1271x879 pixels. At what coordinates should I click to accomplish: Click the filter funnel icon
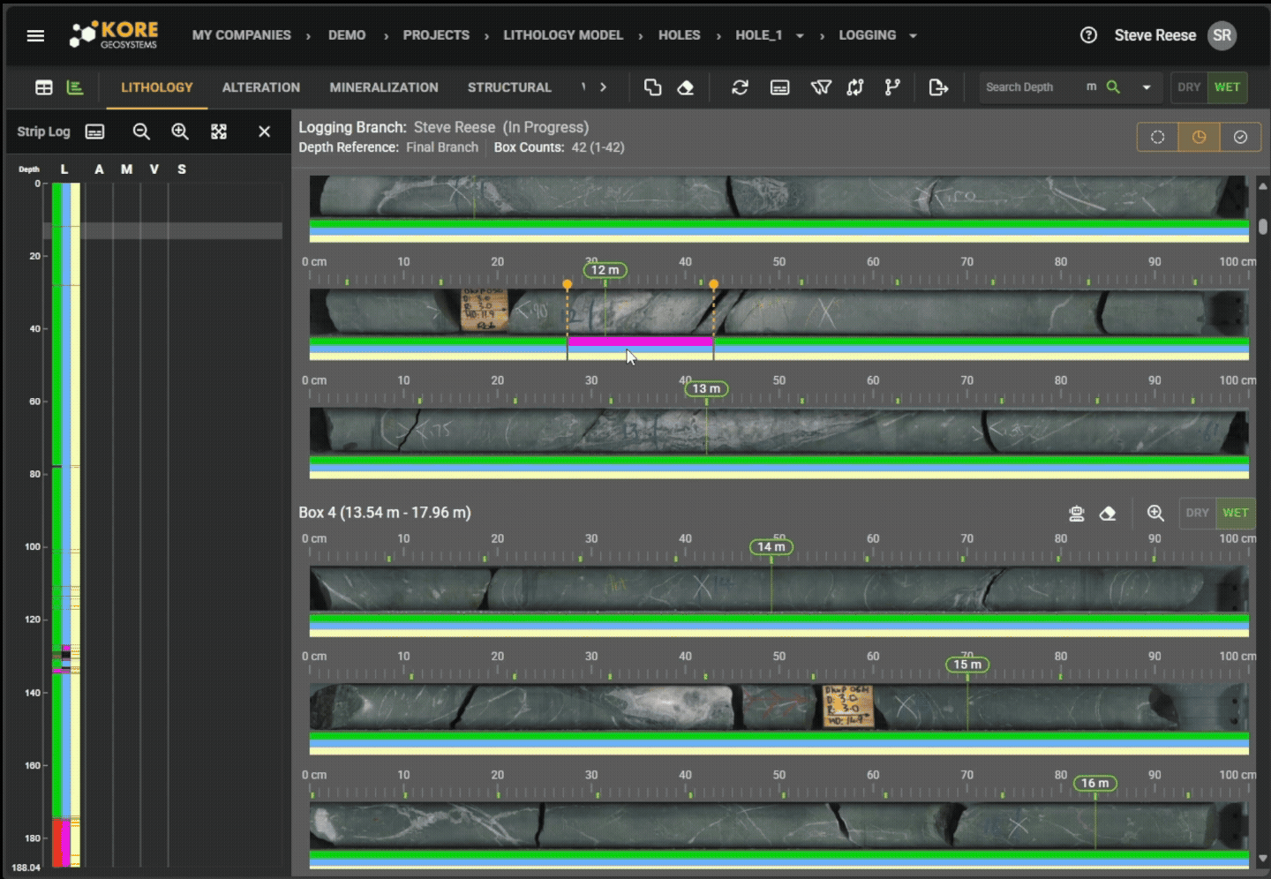coord(821,87)
